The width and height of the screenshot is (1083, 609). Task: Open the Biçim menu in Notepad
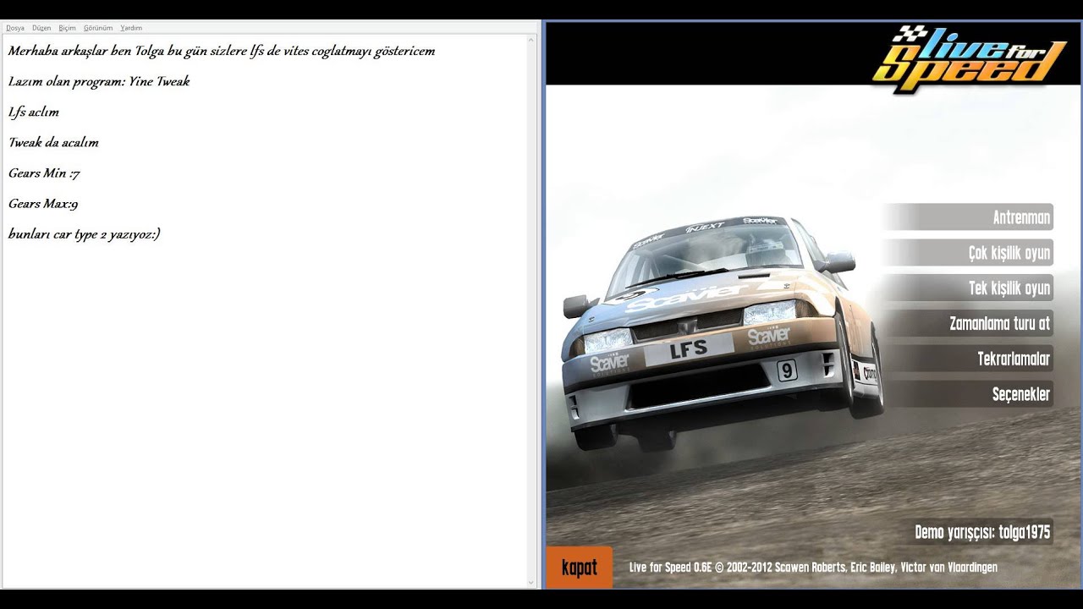click(68, 28)
